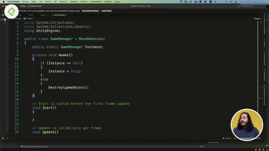
Task: Open the Ventana menu
Action: coord(108,2)
